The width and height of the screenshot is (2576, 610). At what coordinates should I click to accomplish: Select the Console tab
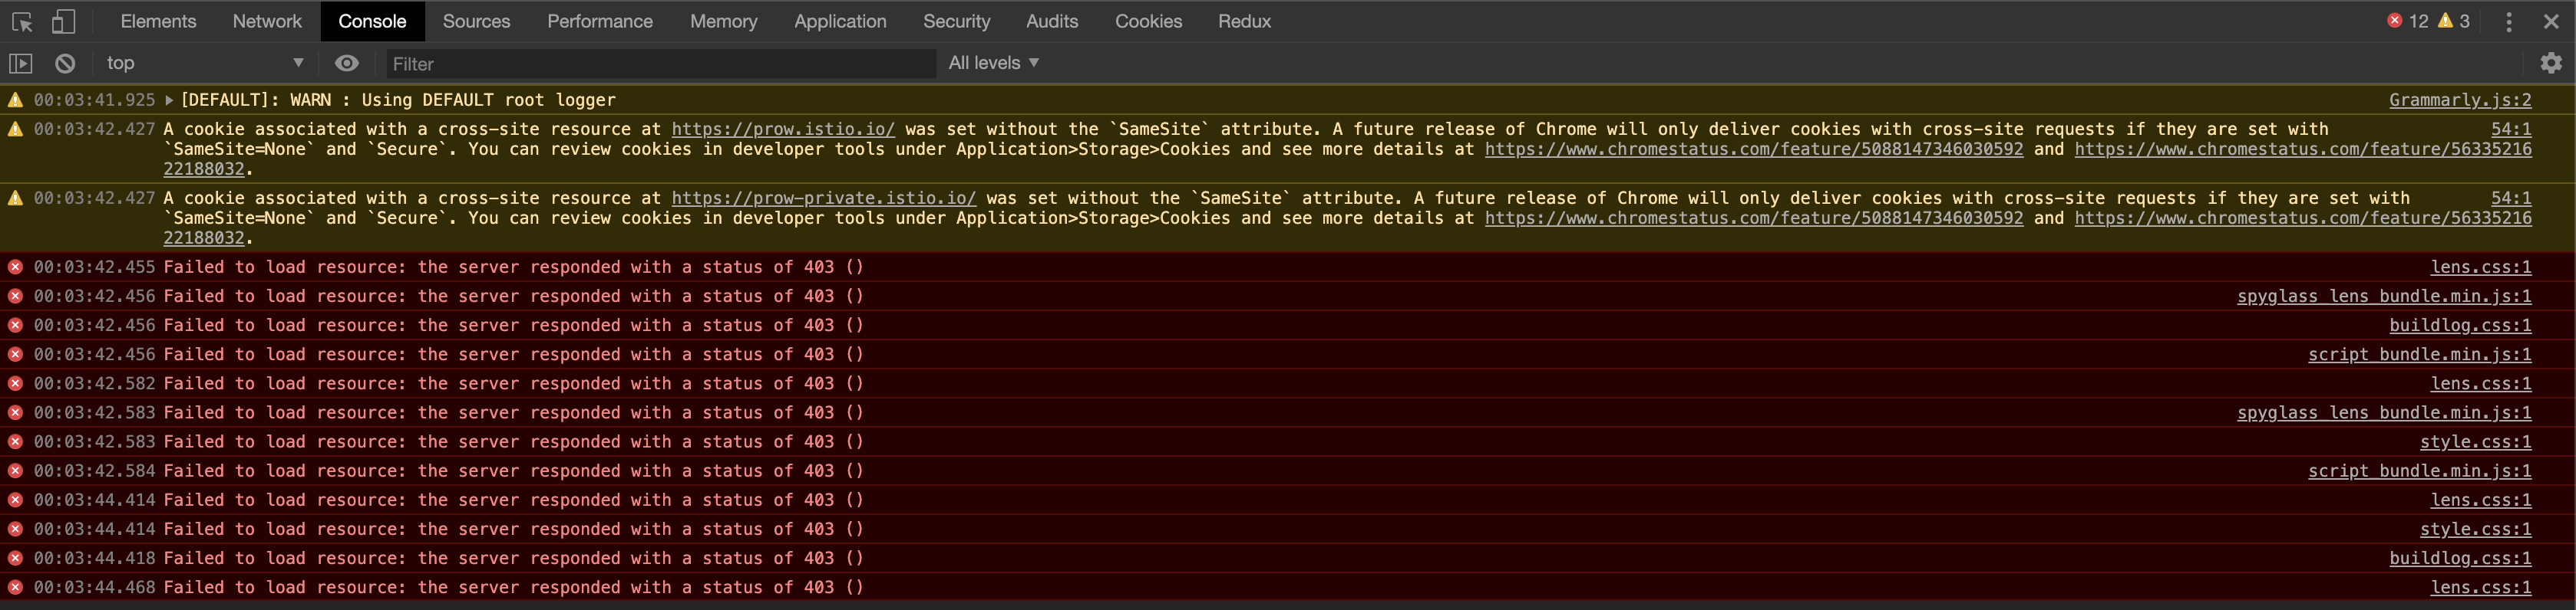[x=372, y=21]
